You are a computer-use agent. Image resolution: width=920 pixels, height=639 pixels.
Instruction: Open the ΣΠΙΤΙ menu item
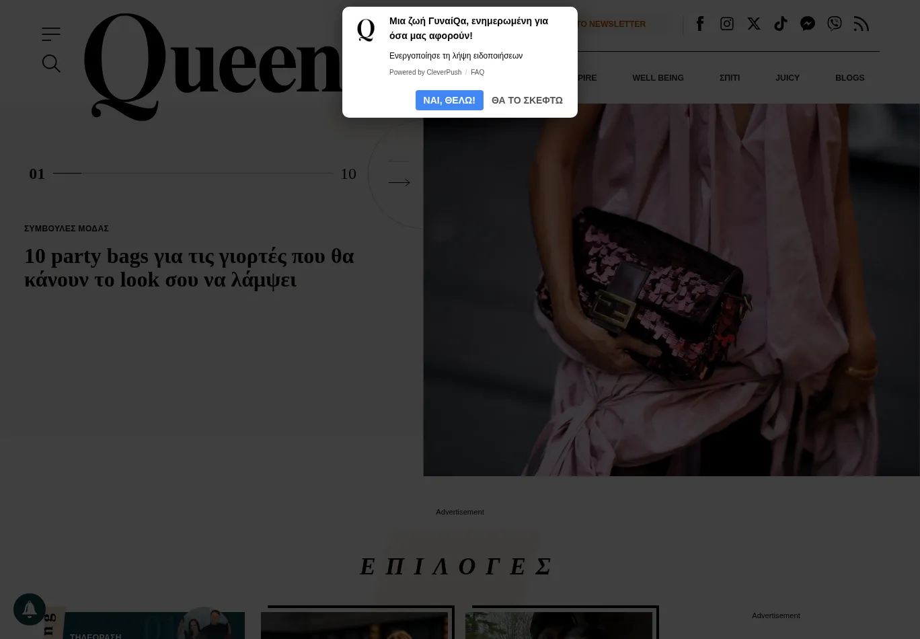click(730, 78)
